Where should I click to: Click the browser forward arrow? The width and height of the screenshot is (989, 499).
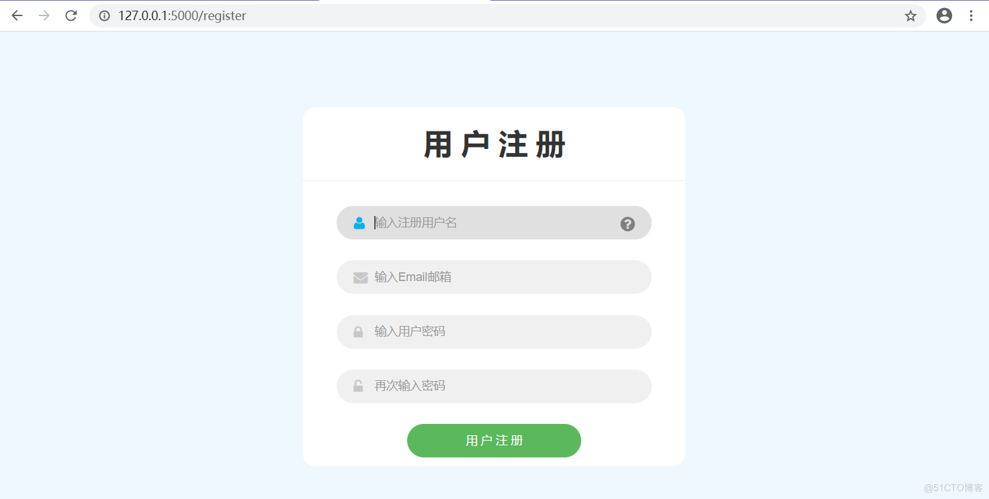point(44,15)
